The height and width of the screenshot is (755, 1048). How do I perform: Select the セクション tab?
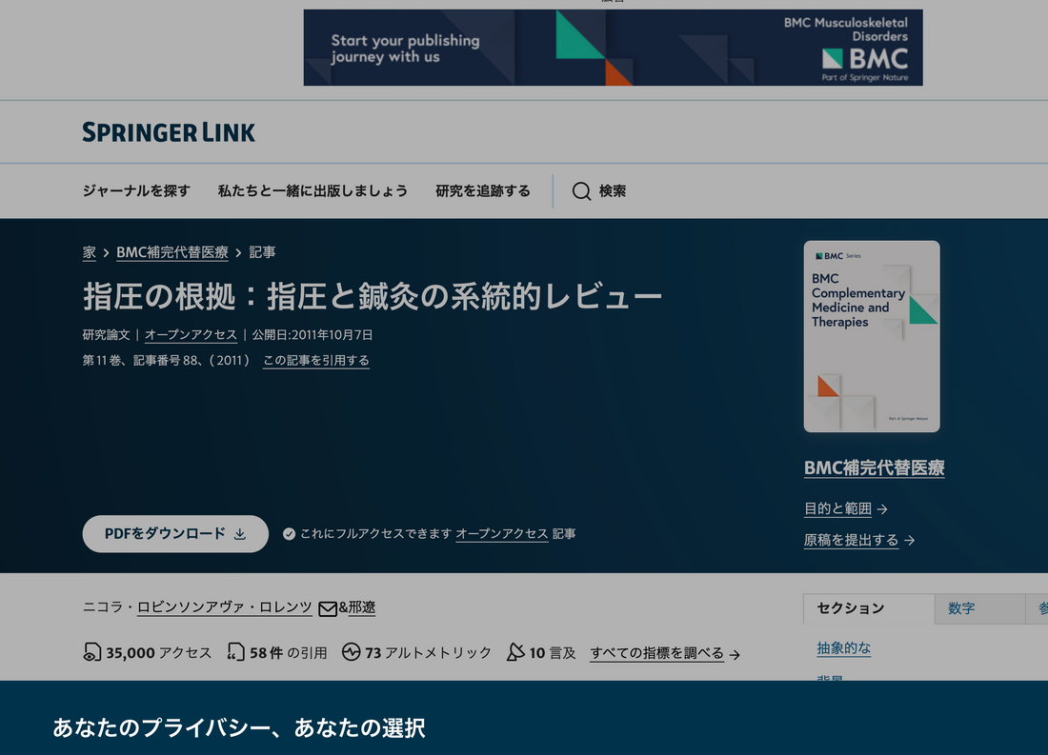(x=869, y=608)
